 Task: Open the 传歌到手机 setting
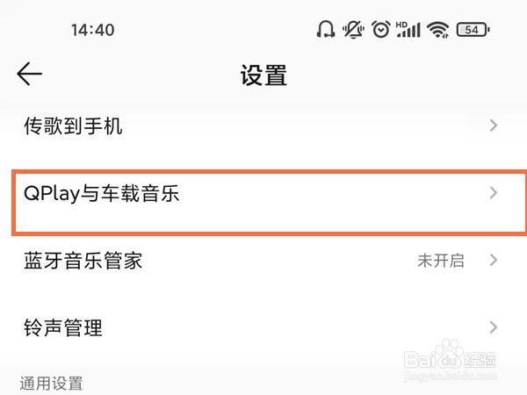tap(73, 126)
